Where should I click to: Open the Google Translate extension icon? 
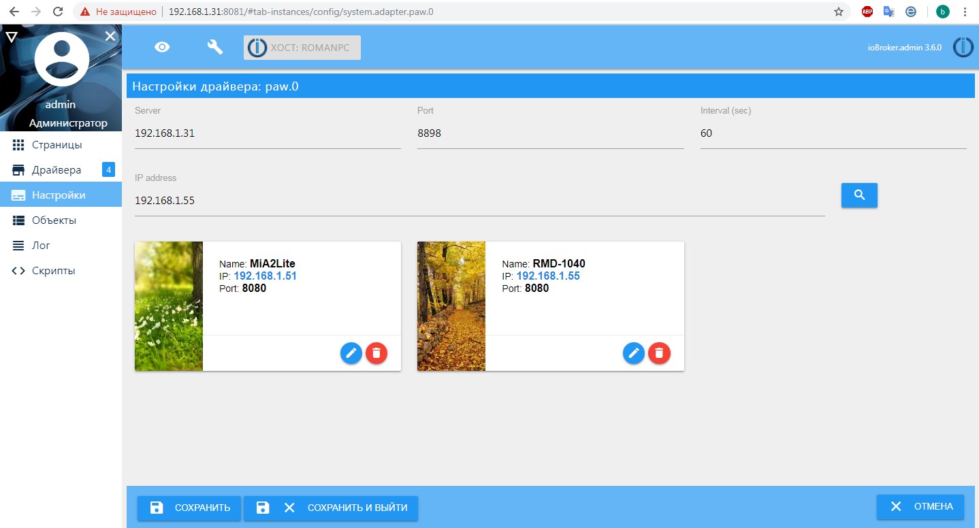point(888,12)
